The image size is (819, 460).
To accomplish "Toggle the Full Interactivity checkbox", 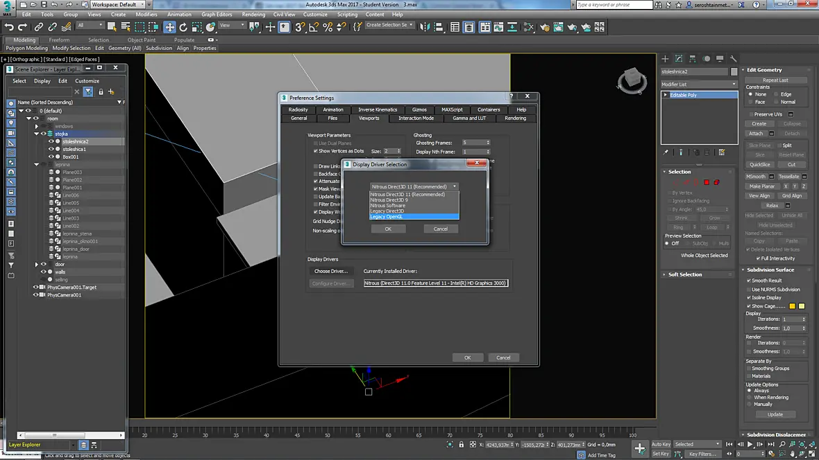I will pyautogui.click(x=759, y=258).
